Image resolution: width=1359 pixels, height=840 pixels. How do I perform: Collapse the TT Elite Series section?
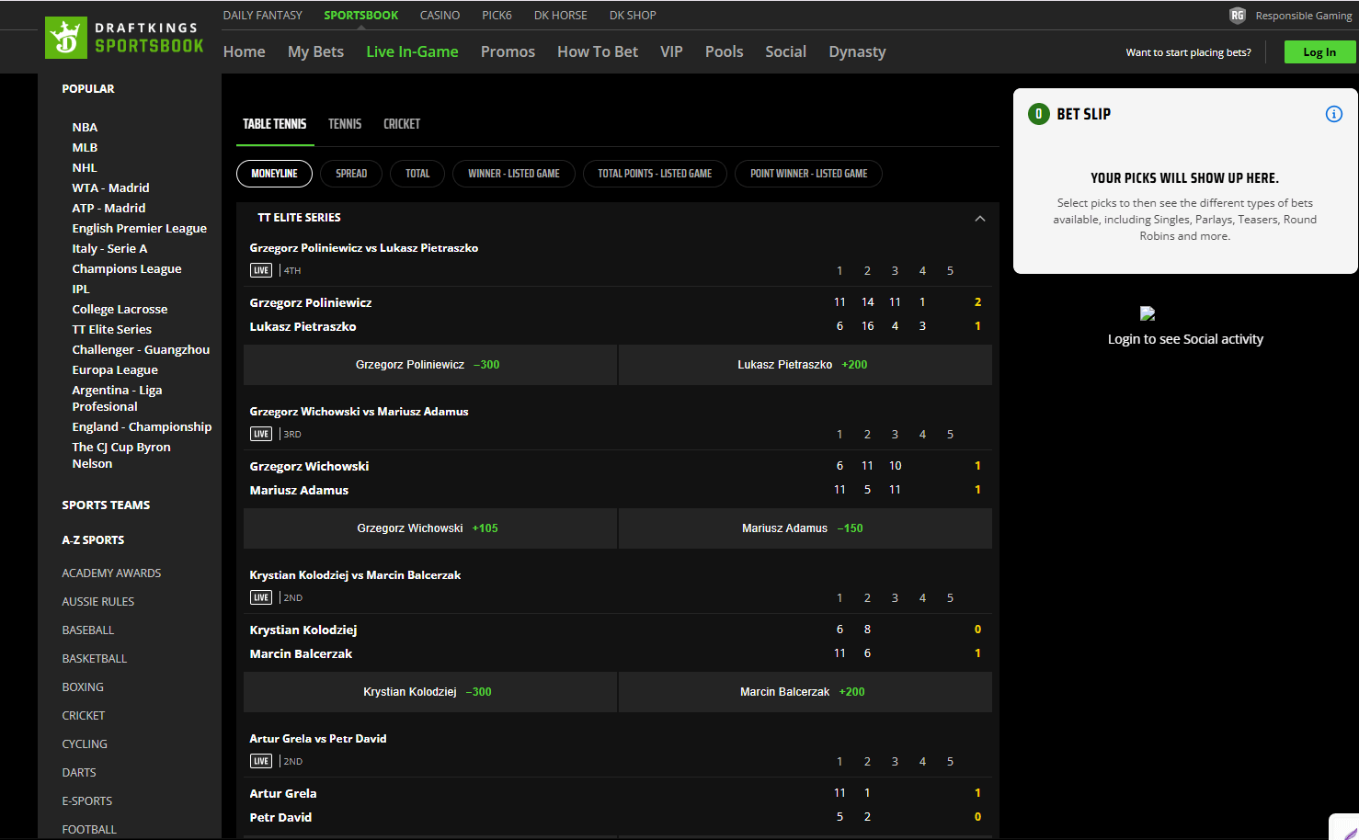click(980, 218)
